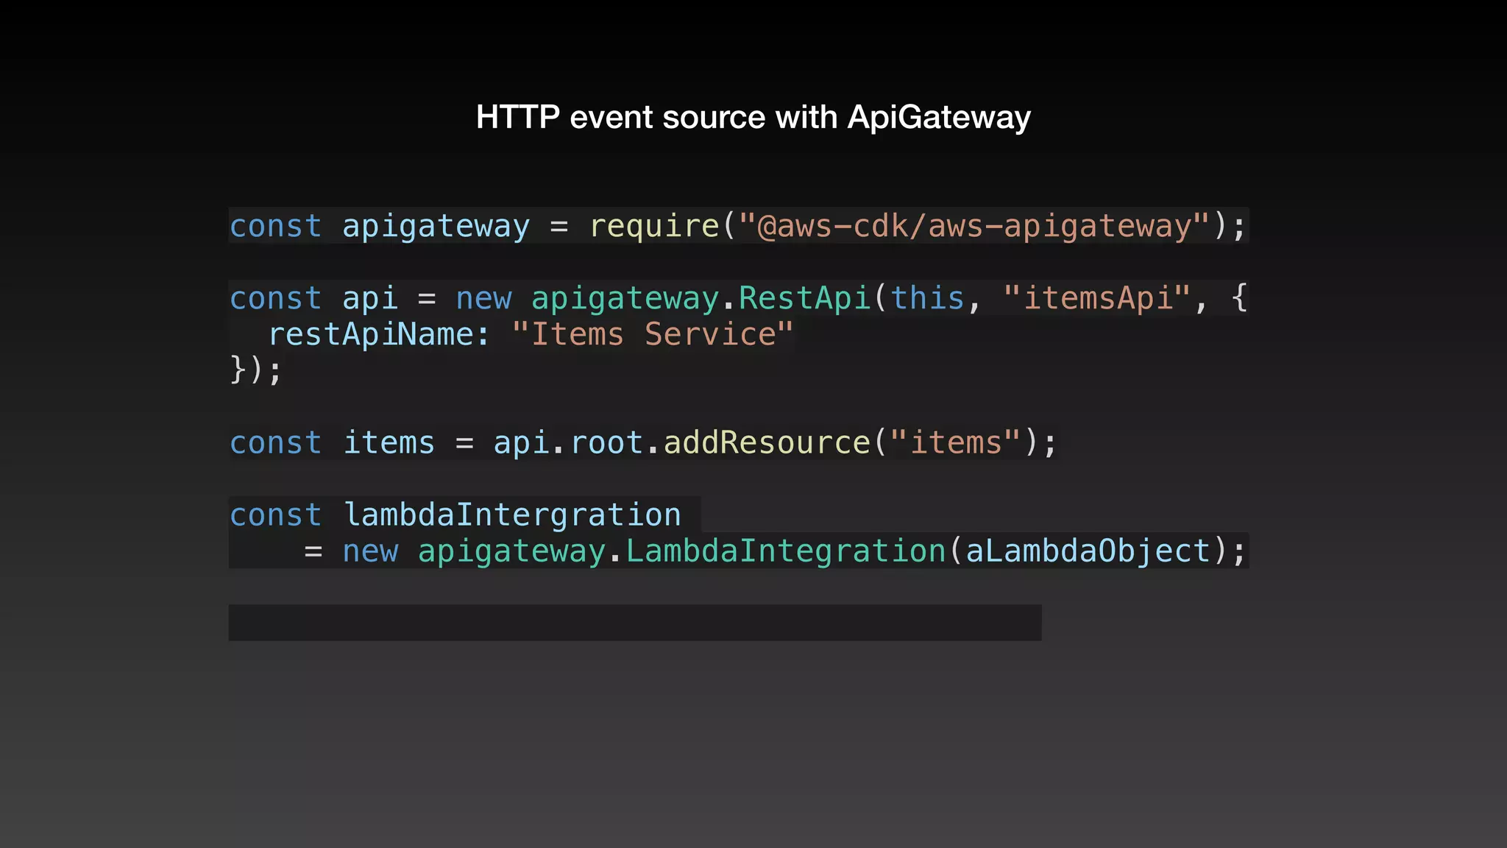Image resolution: width=1507 pixels, height=848 pixels.
Task: Click 'RestApi' in the api declaration line
Action: coord(804,298)
